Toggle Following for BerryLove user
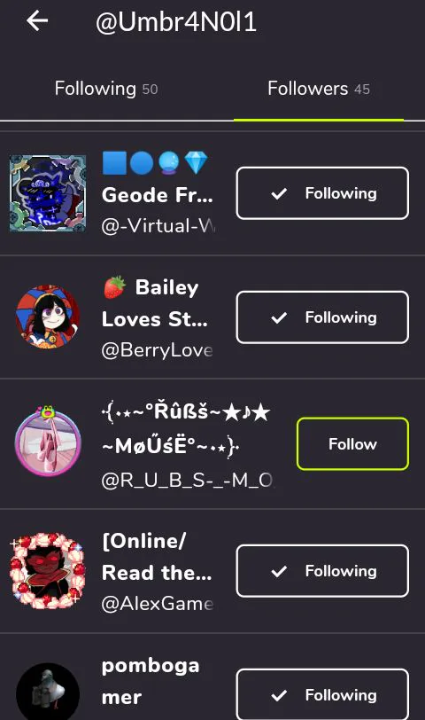425x720 pixels. (322, 317)
